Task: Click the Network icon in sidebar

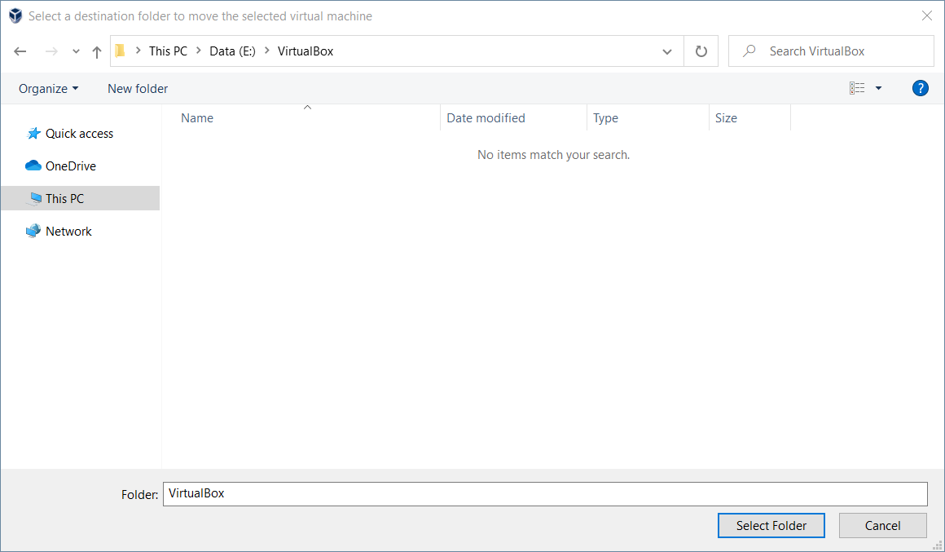Action: 33,232
